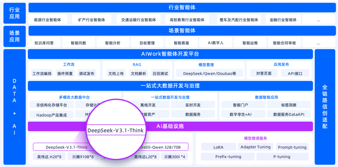The height and width of the screenshot is (167, 338).
Task: Select the 插件预置 chip
Action: [65, 73]
